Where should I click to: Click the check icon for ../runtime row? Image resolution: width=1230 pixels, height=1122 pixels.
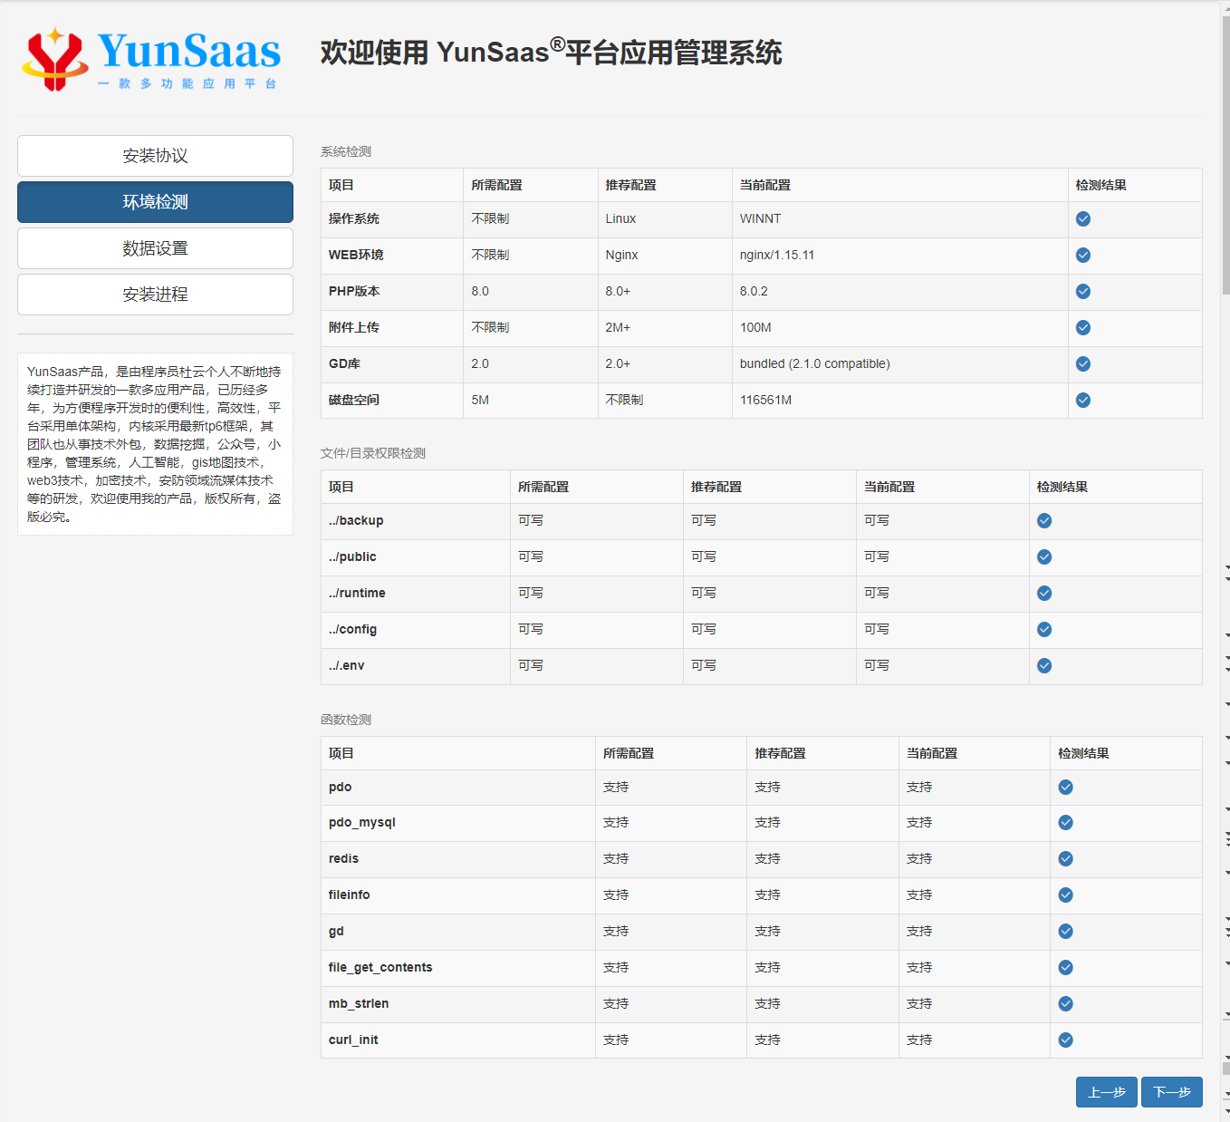click(x=1043, y=594)
